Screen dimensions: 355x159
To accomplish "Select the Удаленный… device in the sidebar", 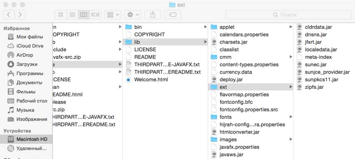I will click(x=26, y=148).
